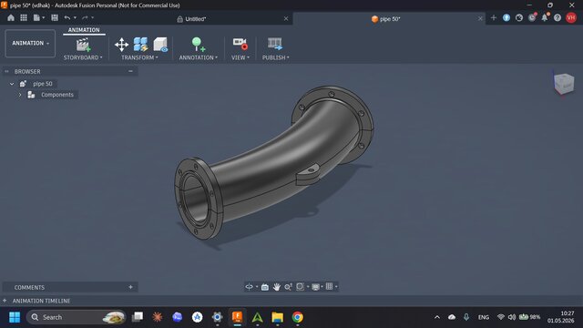Viewport: 583px width, 328px height.
Task: Click the Create Callout annotation icon
Action: [x=198, y=45]
